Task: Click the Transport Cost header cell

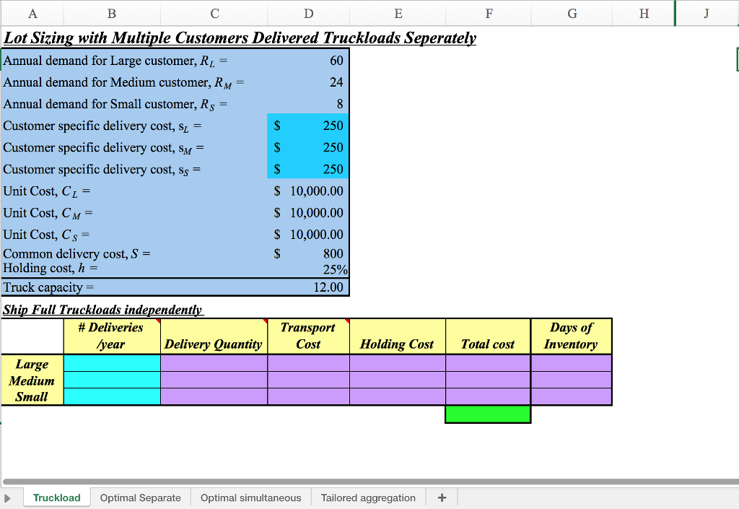Action: pyautogui.click(x=308, y=336)
